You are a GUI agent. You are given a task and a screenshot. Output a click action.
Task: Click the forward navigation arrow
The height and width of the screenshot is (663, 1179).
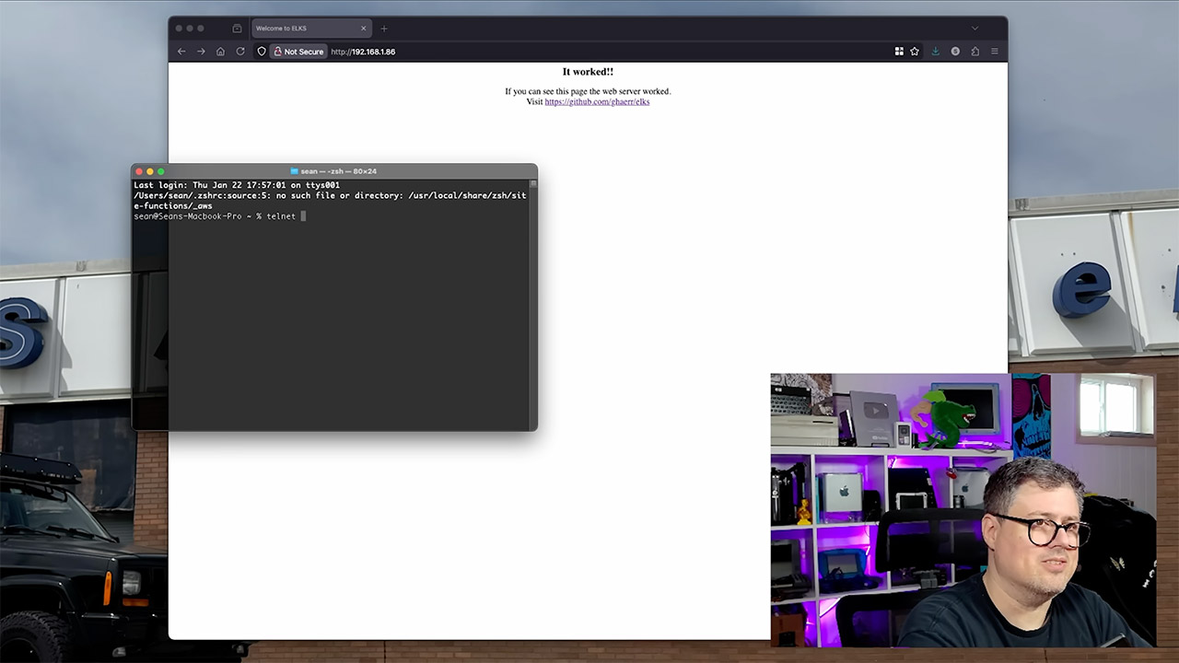[x=201, y=52]
